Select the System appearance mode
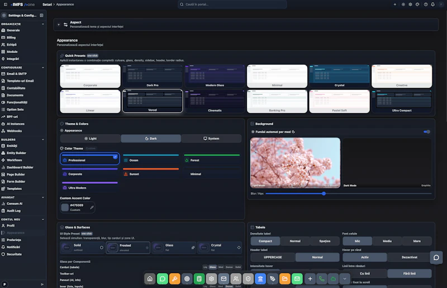The image size is (447, 288). (211, 139)
